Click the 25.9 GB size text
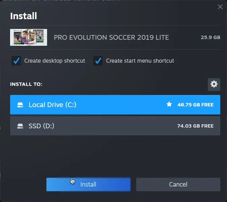 (x=211, y=37)
